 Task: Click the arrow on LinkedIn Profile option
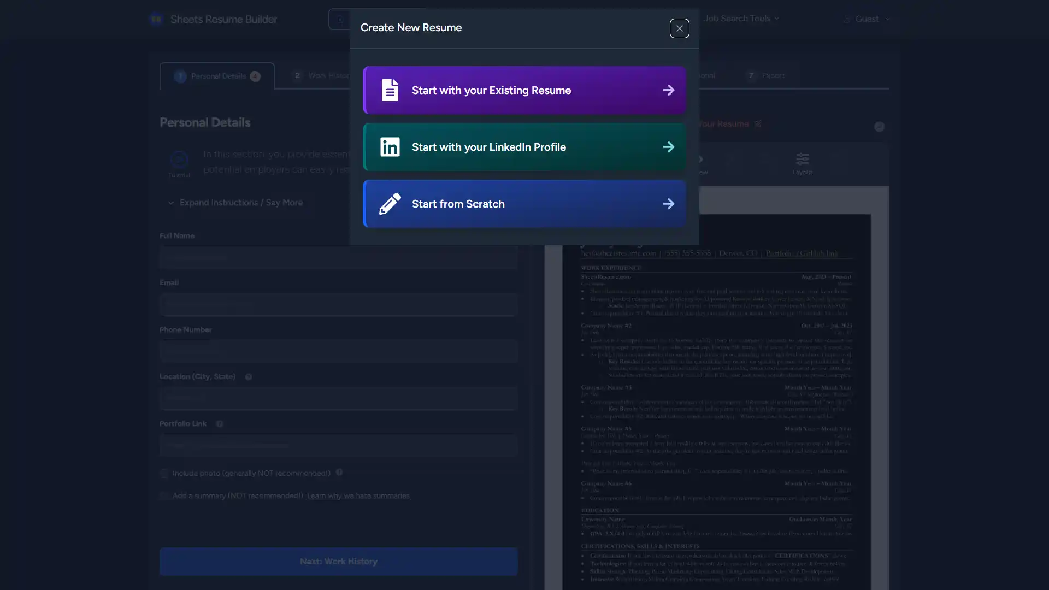[x=668, y=147]
